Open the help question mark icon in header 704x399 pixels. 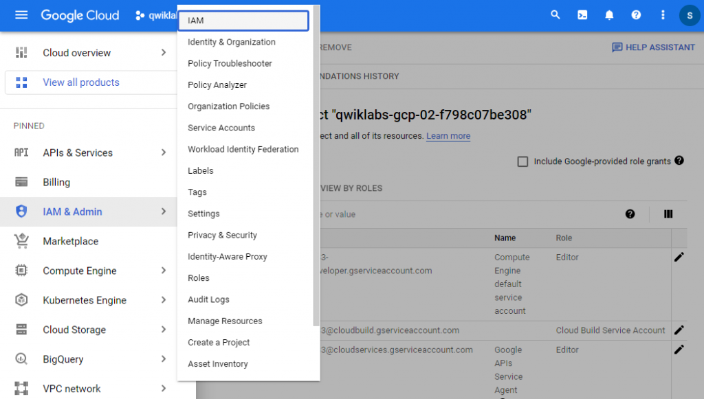[x=636, y=15]
